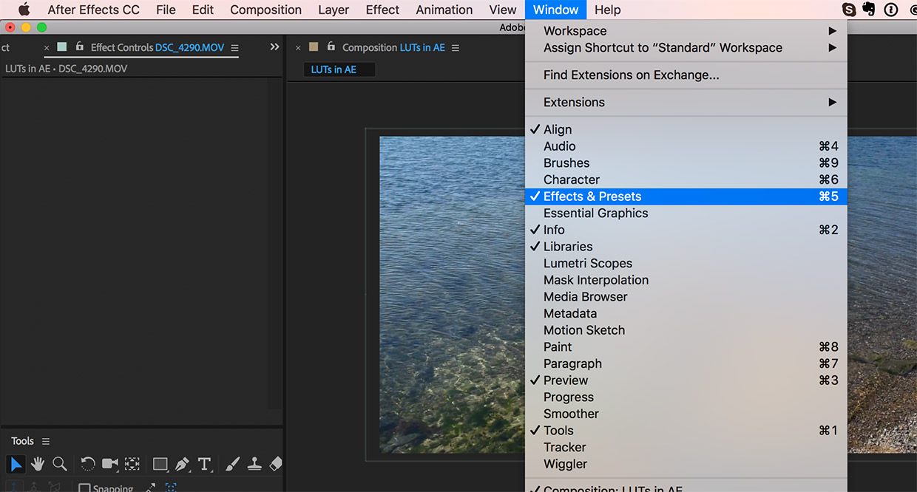Select the Rotation tool

tap(88, 464)
